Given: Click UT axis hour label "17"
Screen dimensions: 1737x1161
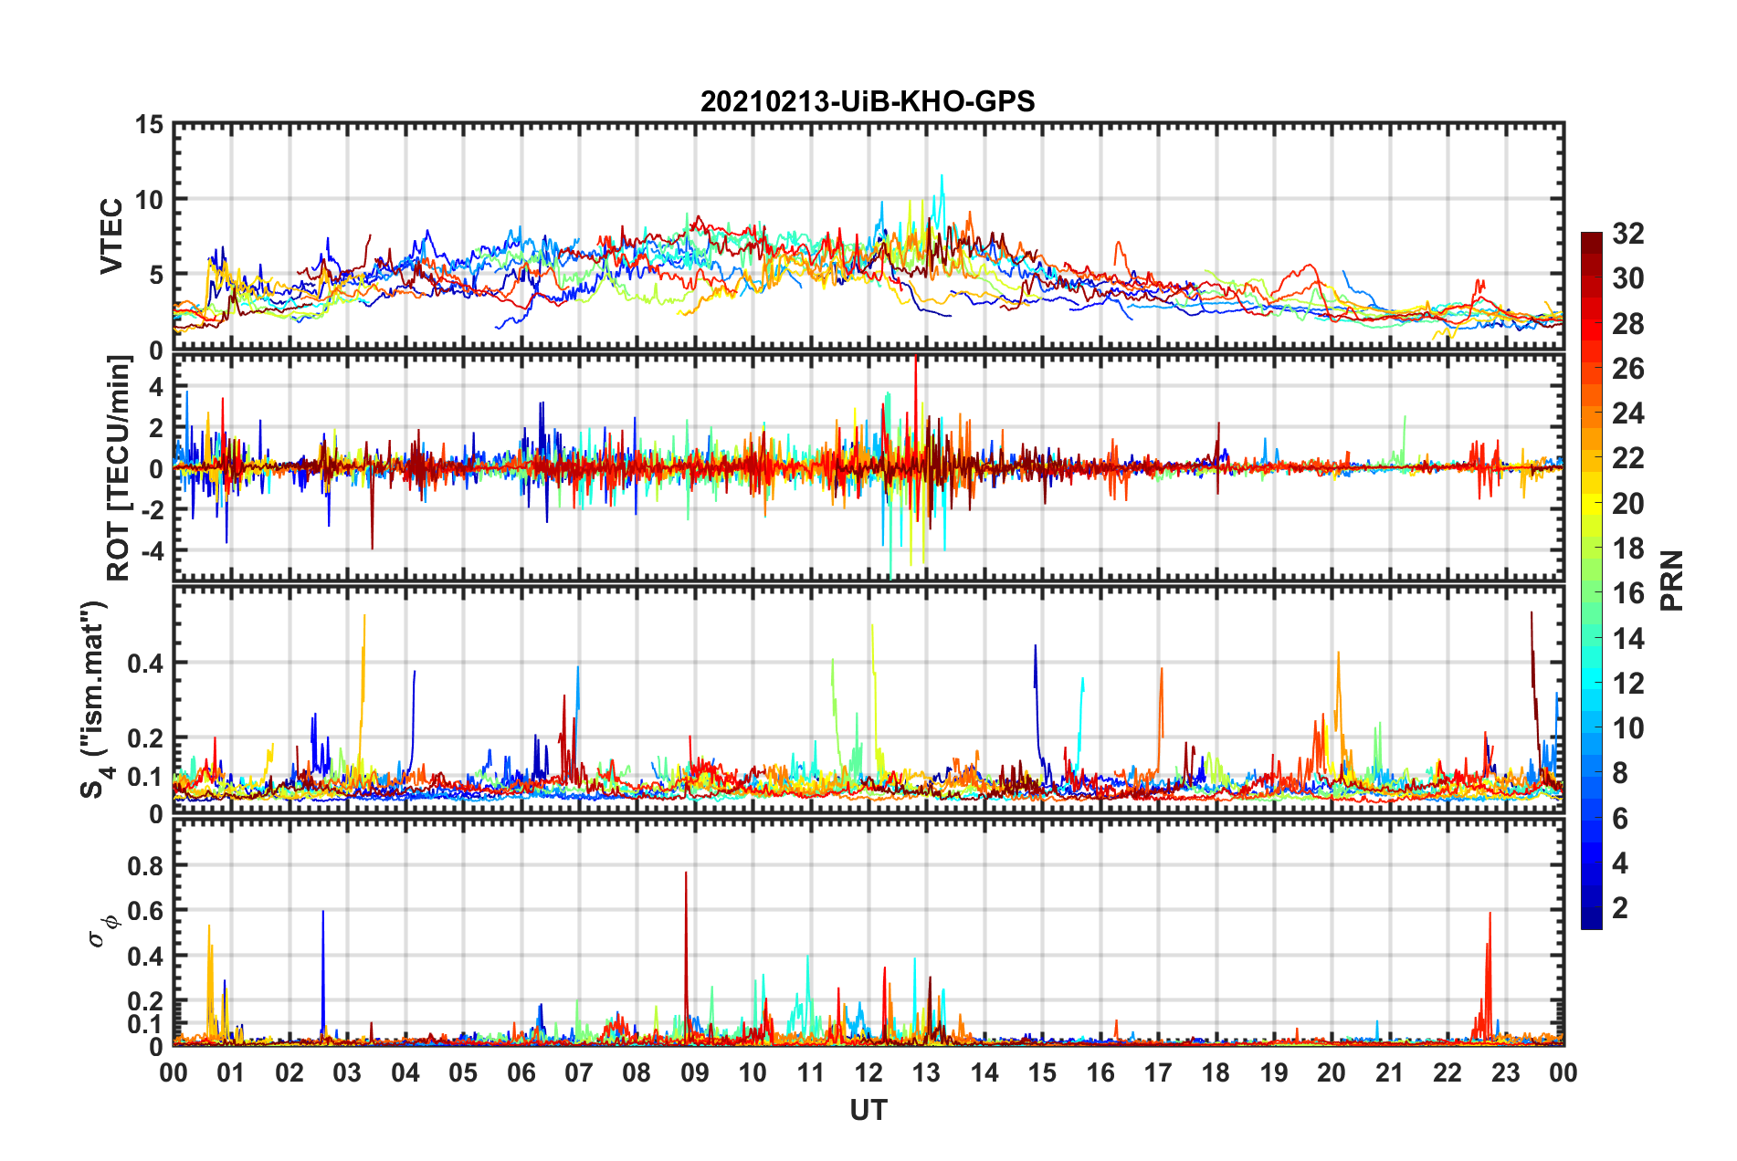Looking at the screenshot, I should 1158,1072.
